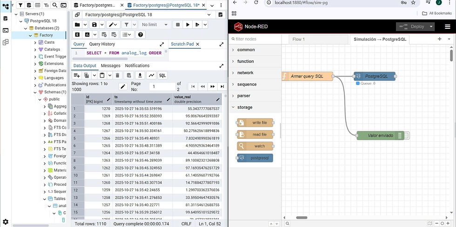The width and height of the screenshot is (456, 227).
Task: Go to last results page
Action: click(x=222, y=86)
